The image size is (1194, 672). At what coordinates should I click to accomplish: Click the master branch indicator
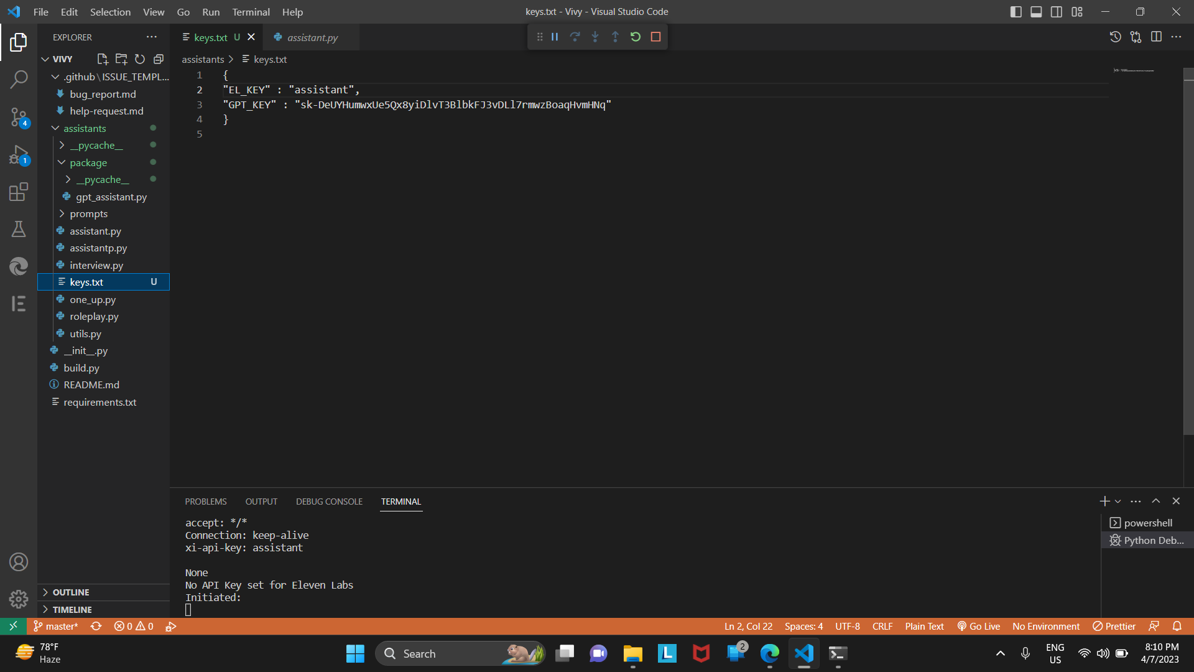pos(55,626)
